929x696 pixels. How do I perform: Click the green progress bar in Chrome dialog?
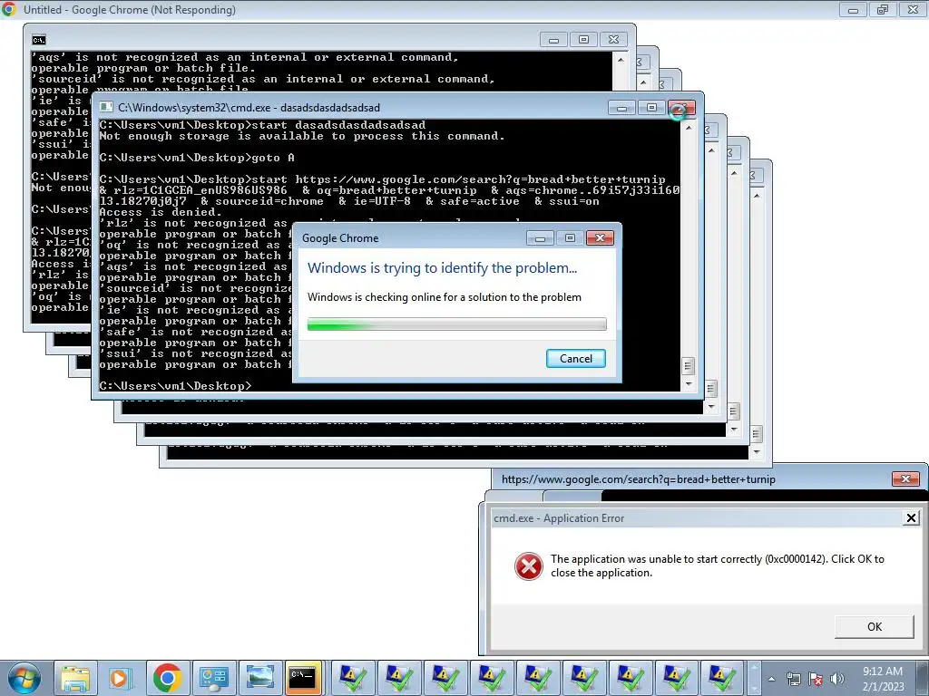click(457, 324)
